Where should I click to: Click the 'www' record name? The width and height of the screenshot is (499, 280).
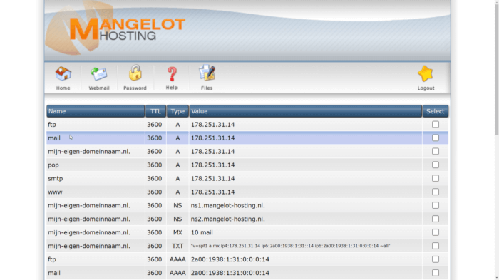tap(55, 192)
